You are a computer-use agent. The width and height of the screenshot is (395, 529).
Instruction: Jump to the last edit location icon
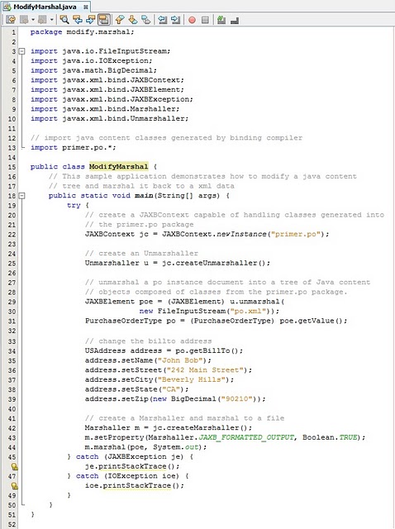[x=11, y=20]
